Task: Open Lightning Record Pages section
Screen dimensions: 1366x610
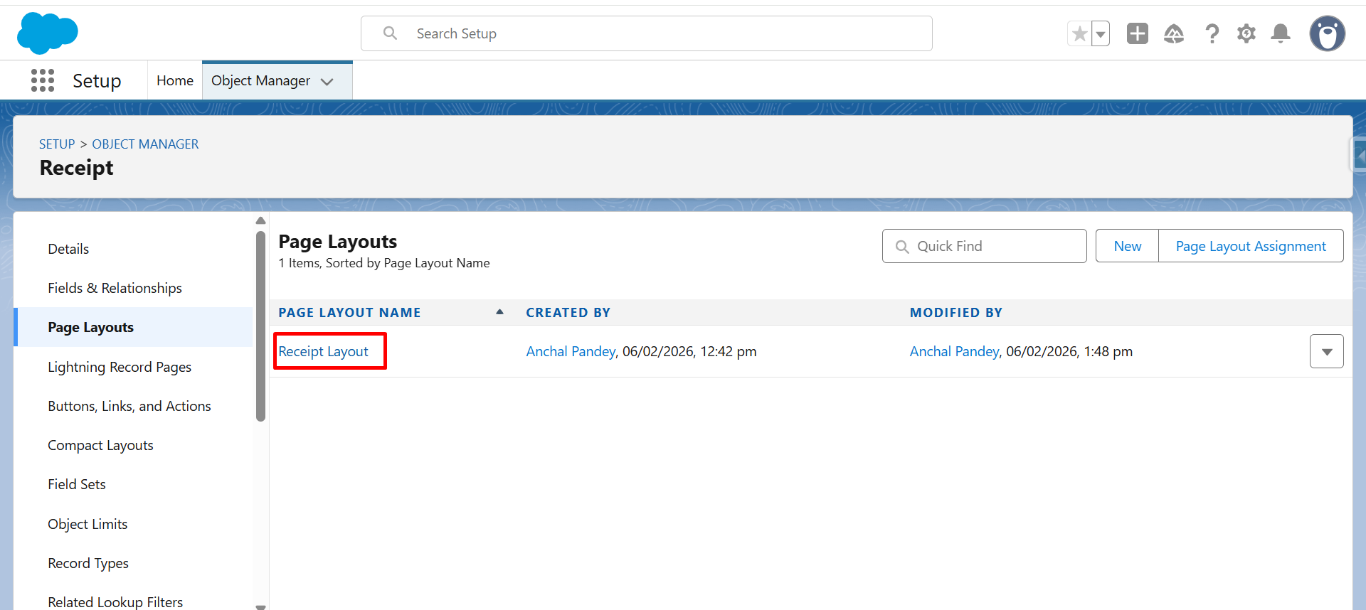Action: (x=120, y=367)
